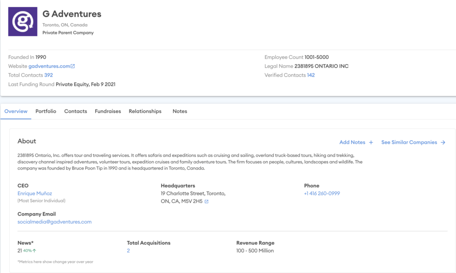Click the Last Funding Round label

pyautogui.click(x=31, y=84)
